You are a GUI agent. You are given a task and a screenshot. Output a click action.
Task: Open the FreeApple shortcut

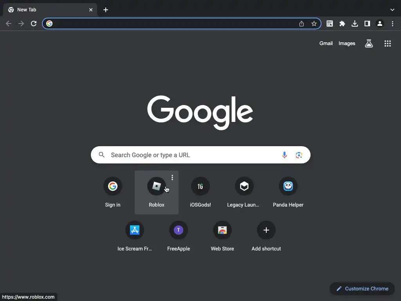click(179, 236)
